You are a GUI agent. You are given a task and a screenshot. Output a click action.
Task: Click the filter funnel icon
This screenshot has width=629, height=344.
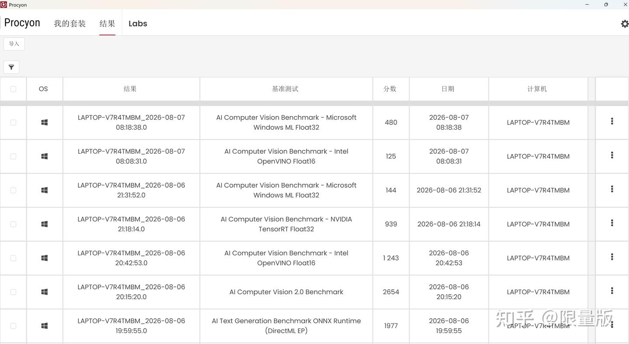coord(11,67)
